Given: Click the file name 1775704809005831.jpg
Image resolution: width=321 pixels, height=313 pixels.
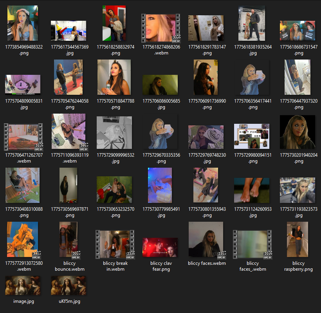Looking at the screenshot, I should (x=24, y=104).
